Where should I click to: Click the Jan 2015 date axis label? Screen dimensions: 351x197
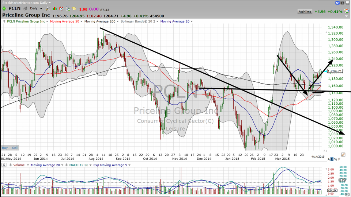click(x=232, y=159)
